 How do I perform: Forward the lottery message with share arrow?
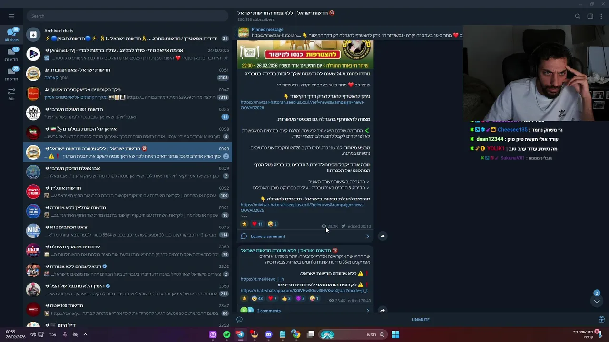coord(383,236)
